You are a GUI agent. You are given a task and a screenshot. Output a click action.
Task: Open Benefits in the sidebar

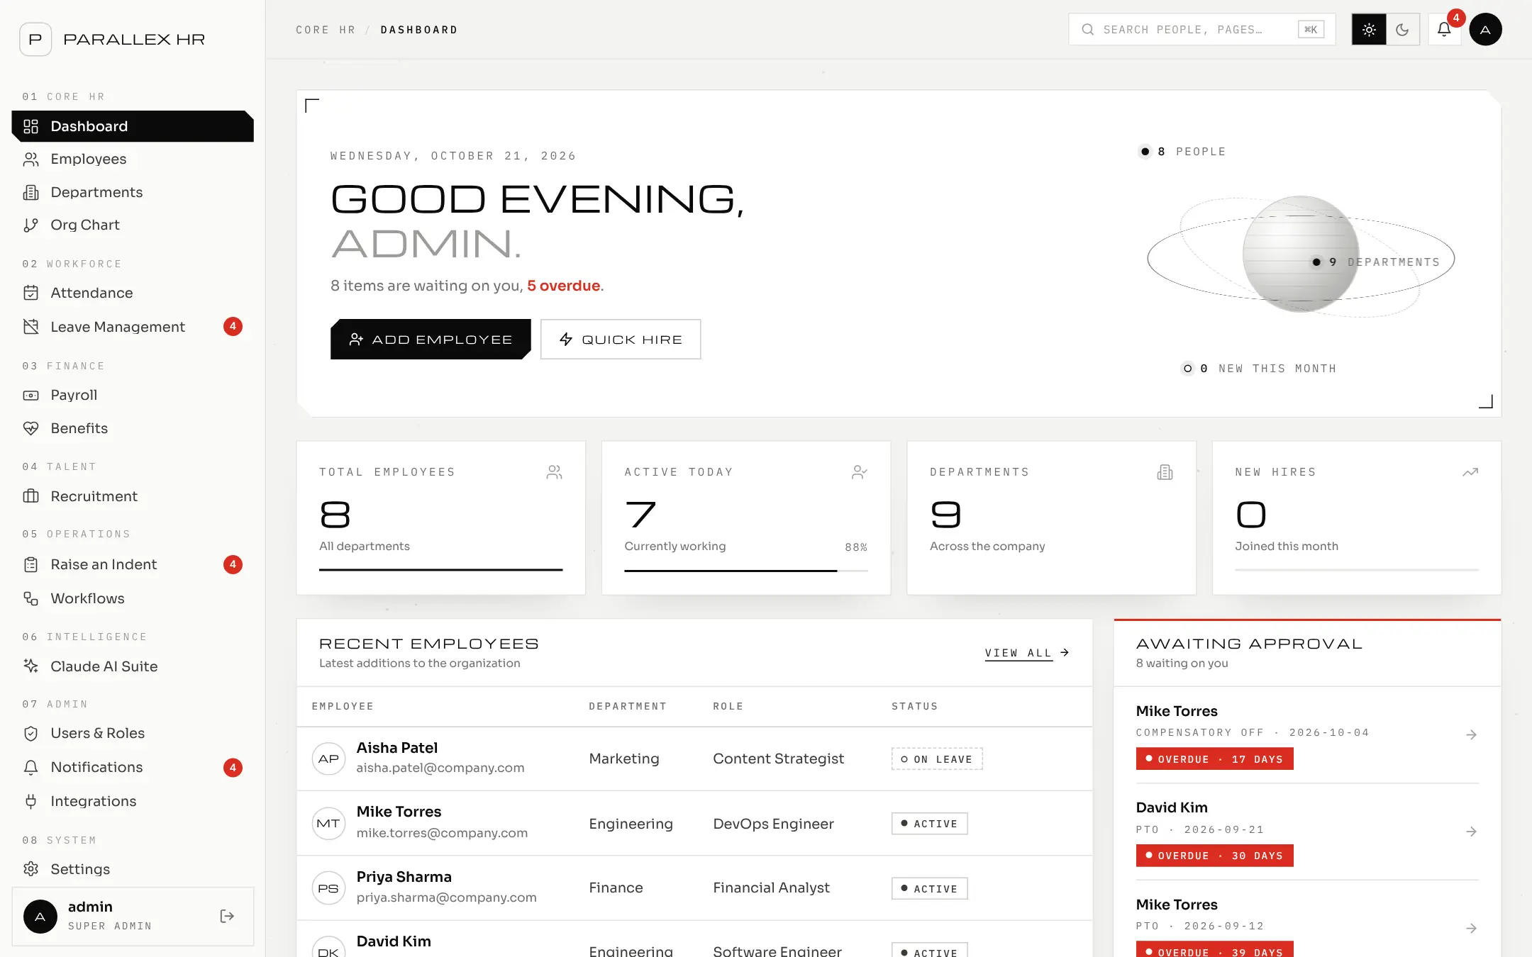[133, 428]
